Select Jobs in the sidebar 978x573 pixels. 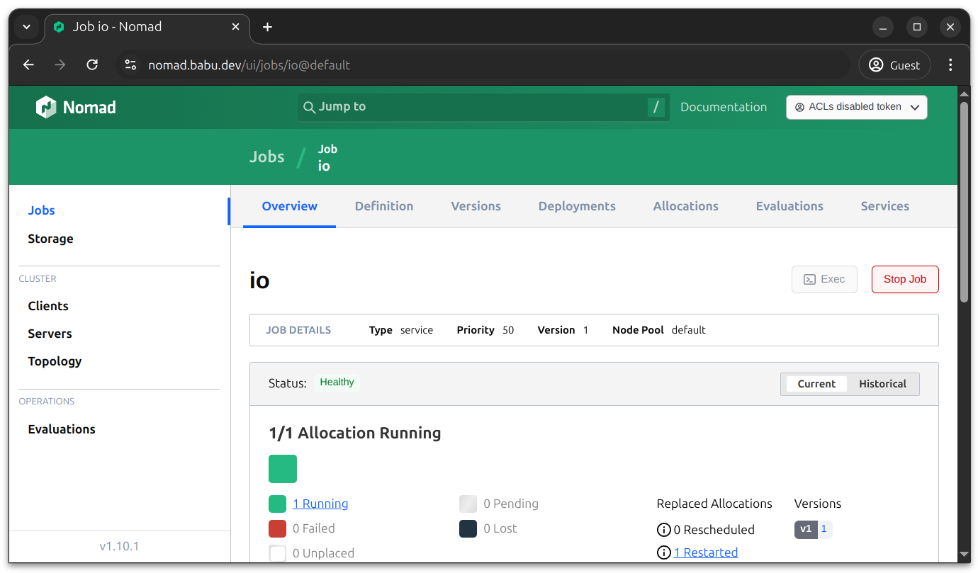(41, 210)
